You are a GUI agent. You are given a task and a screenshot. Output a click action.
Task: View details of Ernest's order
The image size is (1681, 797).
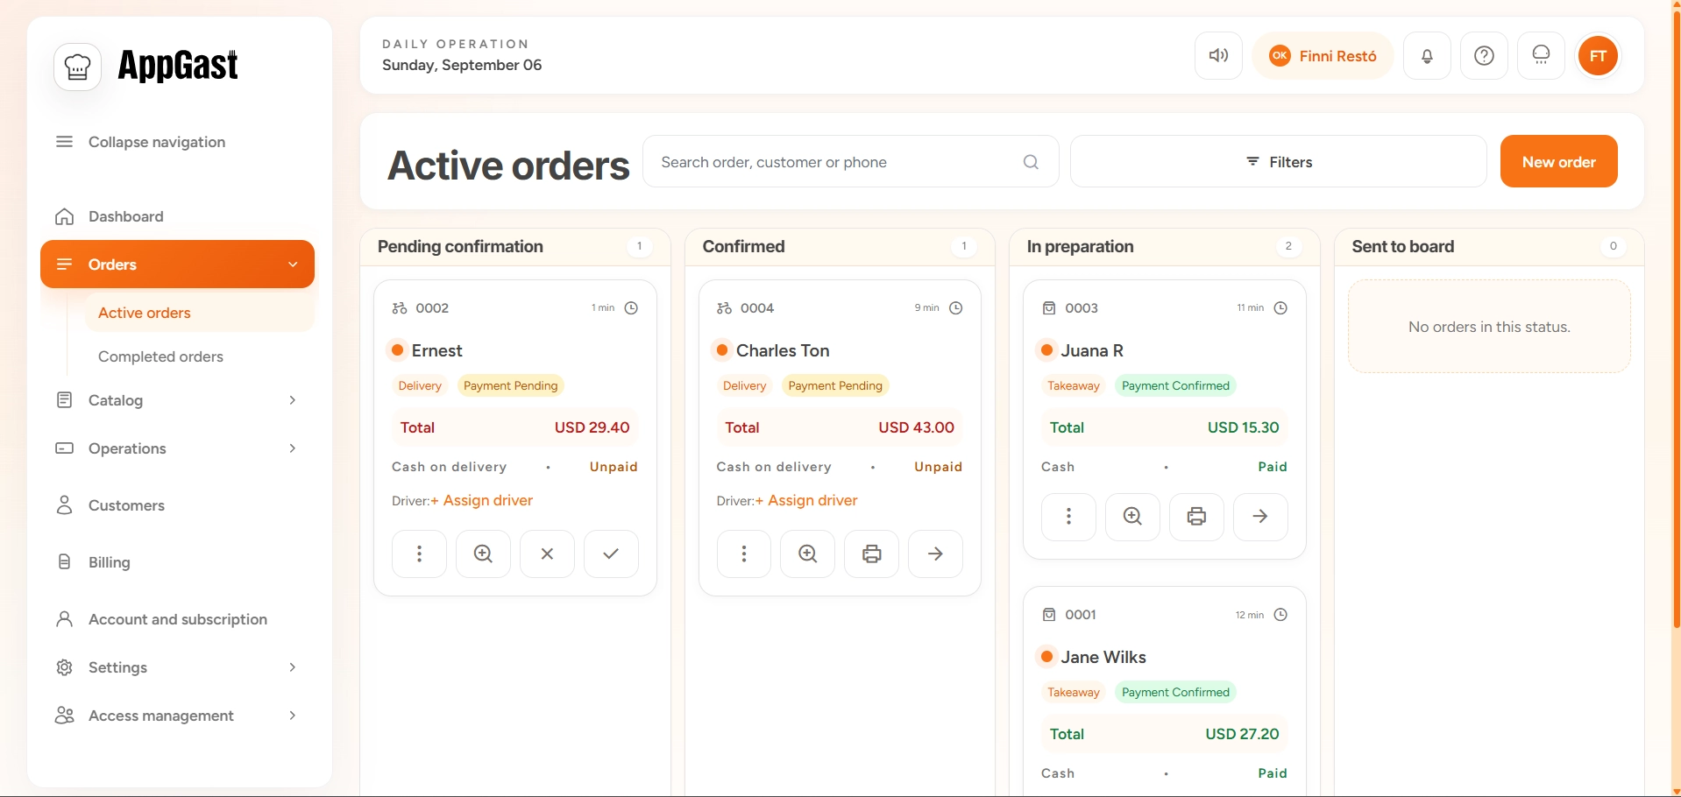click(x=483, y=554)
